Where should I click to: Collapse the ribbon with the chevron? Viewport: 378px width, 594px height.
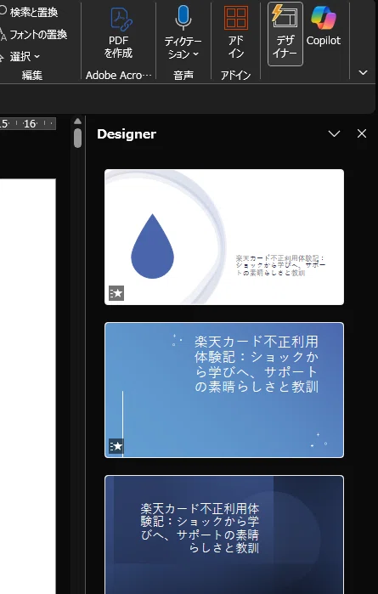pyautogui.click(x=363, y=72)
